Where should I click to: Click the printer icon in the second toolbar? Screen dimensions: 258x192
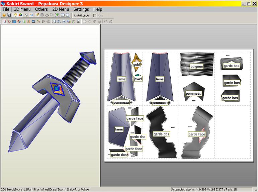79,21
